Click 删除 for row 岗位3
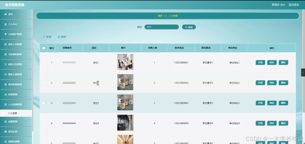 (283, 103)
